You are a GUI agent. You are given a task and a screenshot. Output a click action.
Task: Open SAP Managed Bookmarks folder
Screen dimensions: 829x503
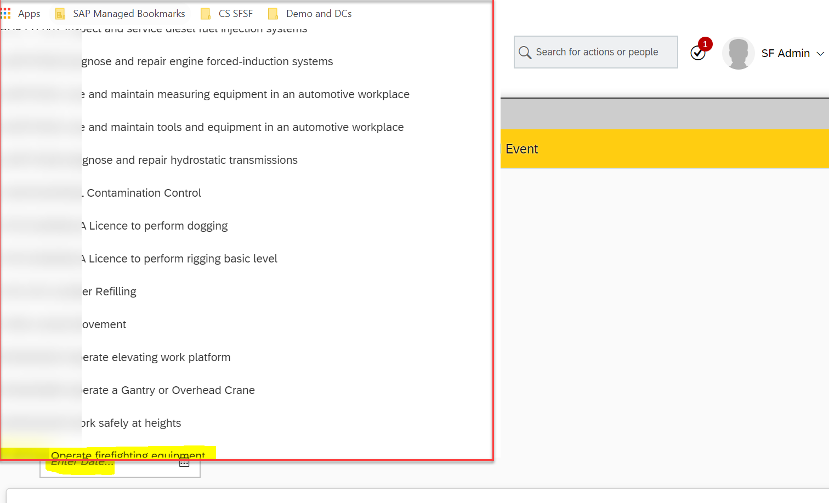coord(121,13)
